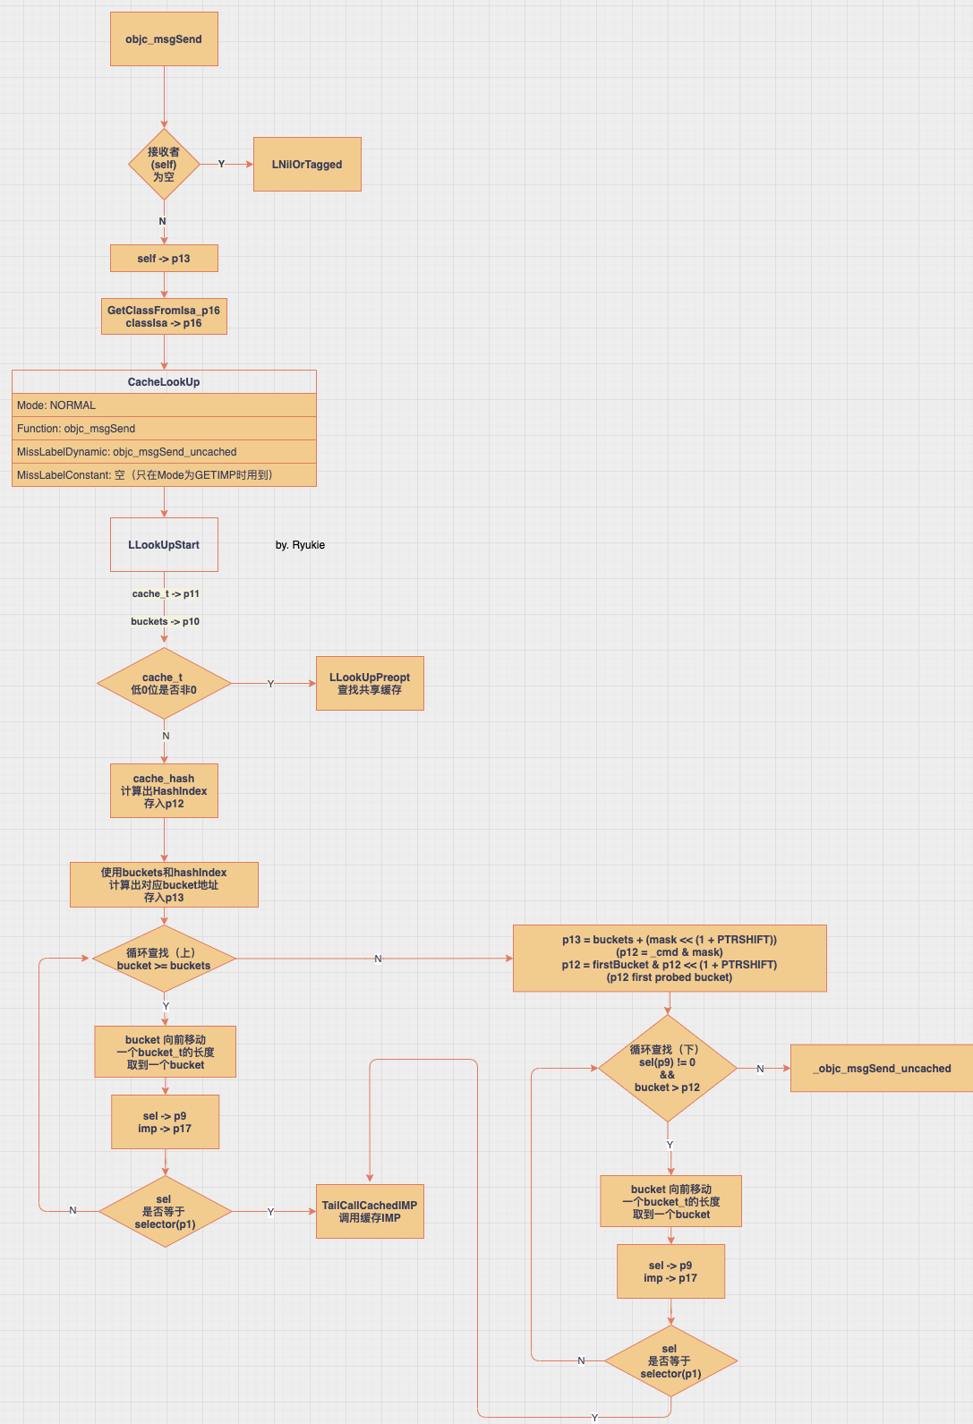This screenshot has width=973, height=1424.
Task: Select the LNilOrTagged node
Action: [307, 165]
